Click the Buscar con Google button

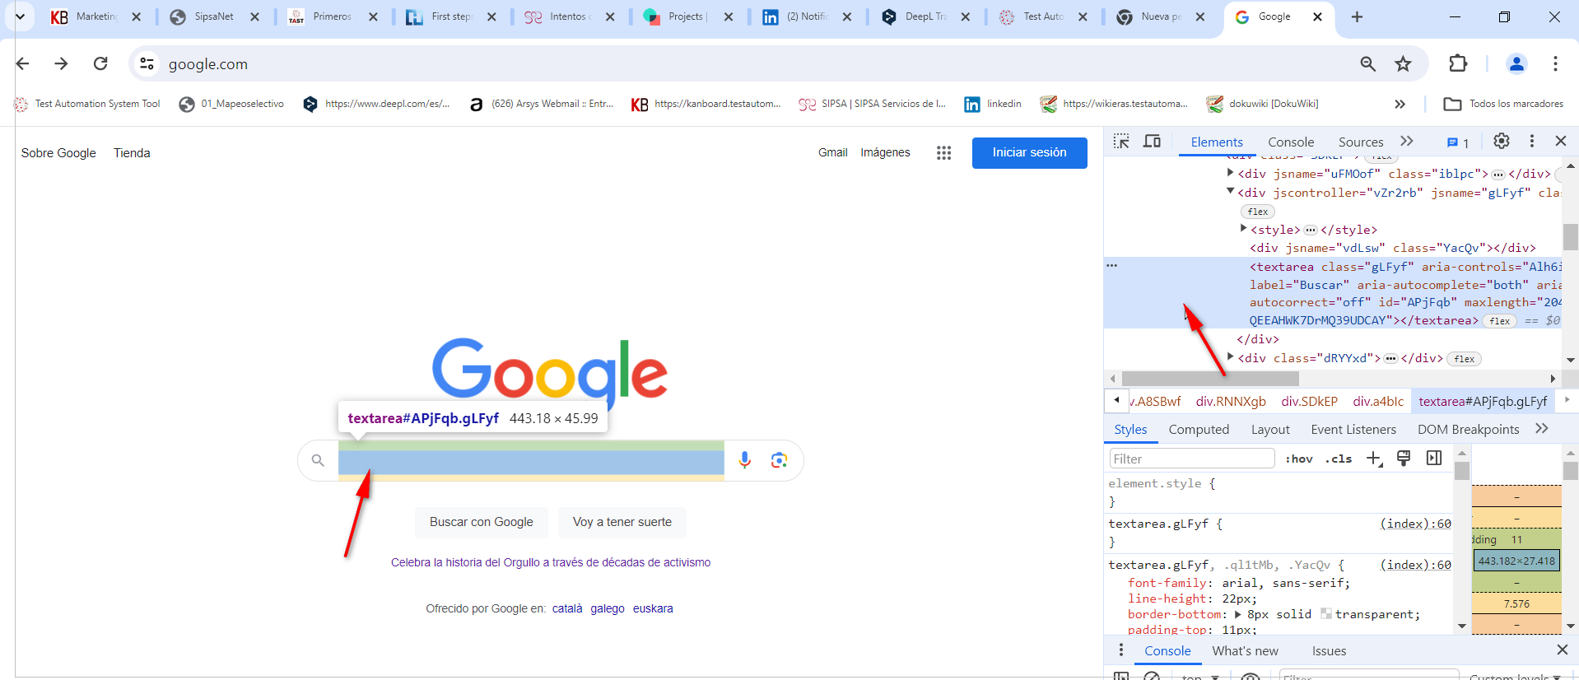(x=481, y=522)
